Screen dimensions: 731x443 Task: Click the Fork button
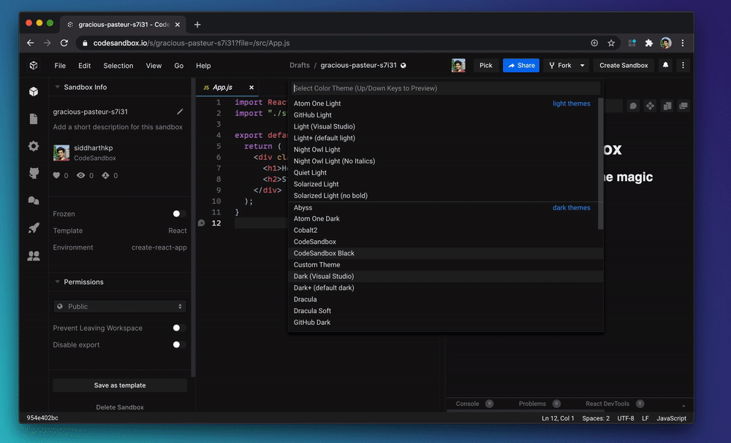pyautogui.click(x=561, y=66)
